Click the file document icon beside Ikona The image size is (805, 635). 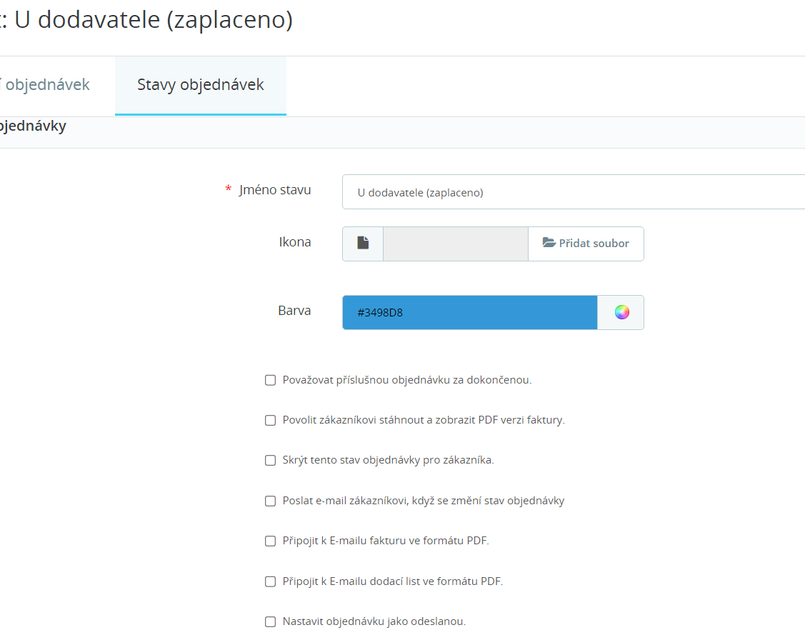[363, 244]
